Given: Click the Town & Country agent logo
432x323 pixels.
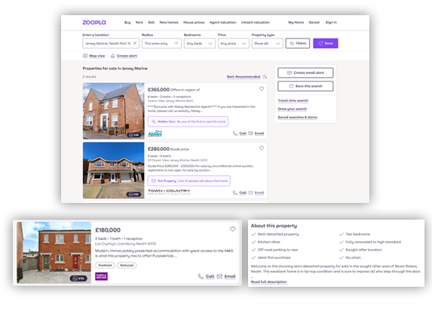Looking at the screenshot, I should 169,192.
